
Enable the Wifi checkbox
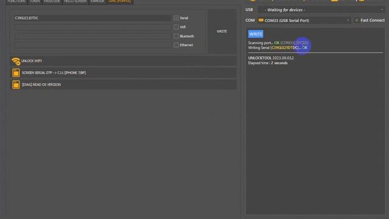pyautogui.click(x=176, y=27)
